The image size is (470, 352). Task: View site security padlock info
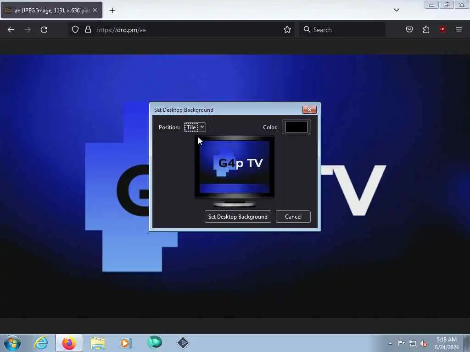[88, 30]
